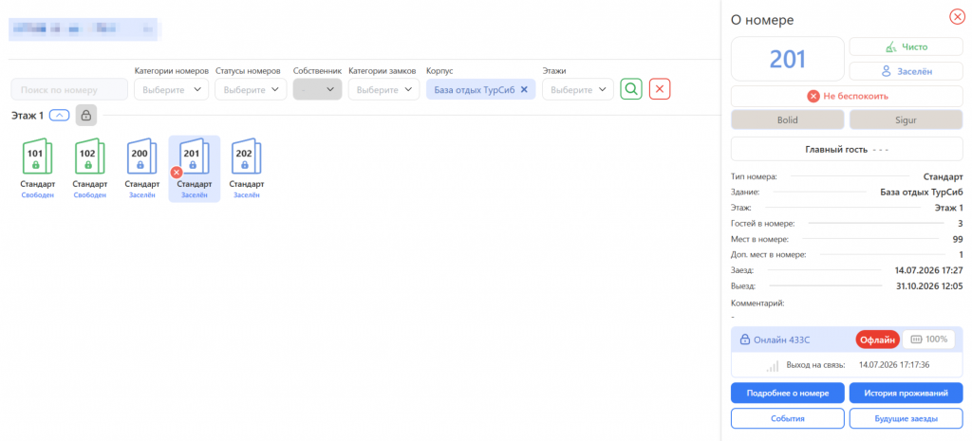Click the Тип номера value Стандарт
The image size is (972, 441).
point(943,176)
